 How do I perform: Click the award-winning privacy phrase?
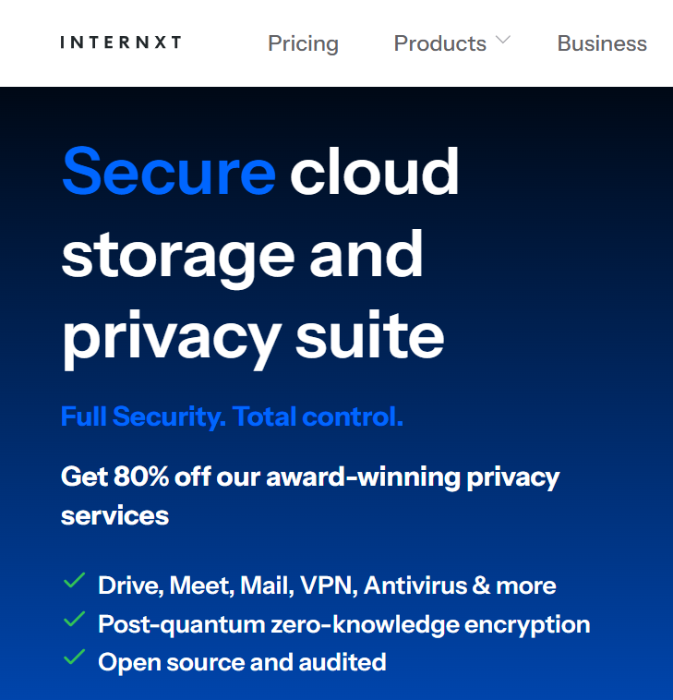click(x=413, y=477)
